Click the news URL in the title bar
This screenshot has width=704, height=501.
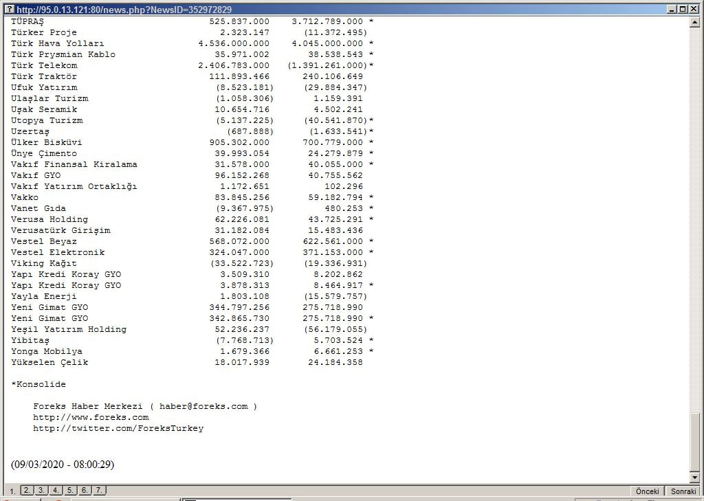[x=124, y=10]
